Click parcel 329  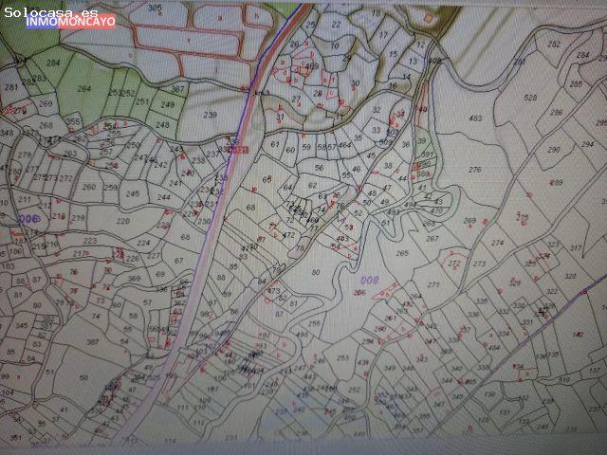[x=514, y=282]
